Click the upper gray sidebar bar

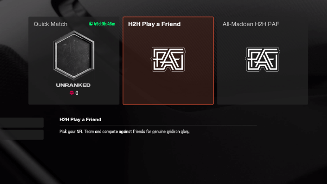(22, 123)
